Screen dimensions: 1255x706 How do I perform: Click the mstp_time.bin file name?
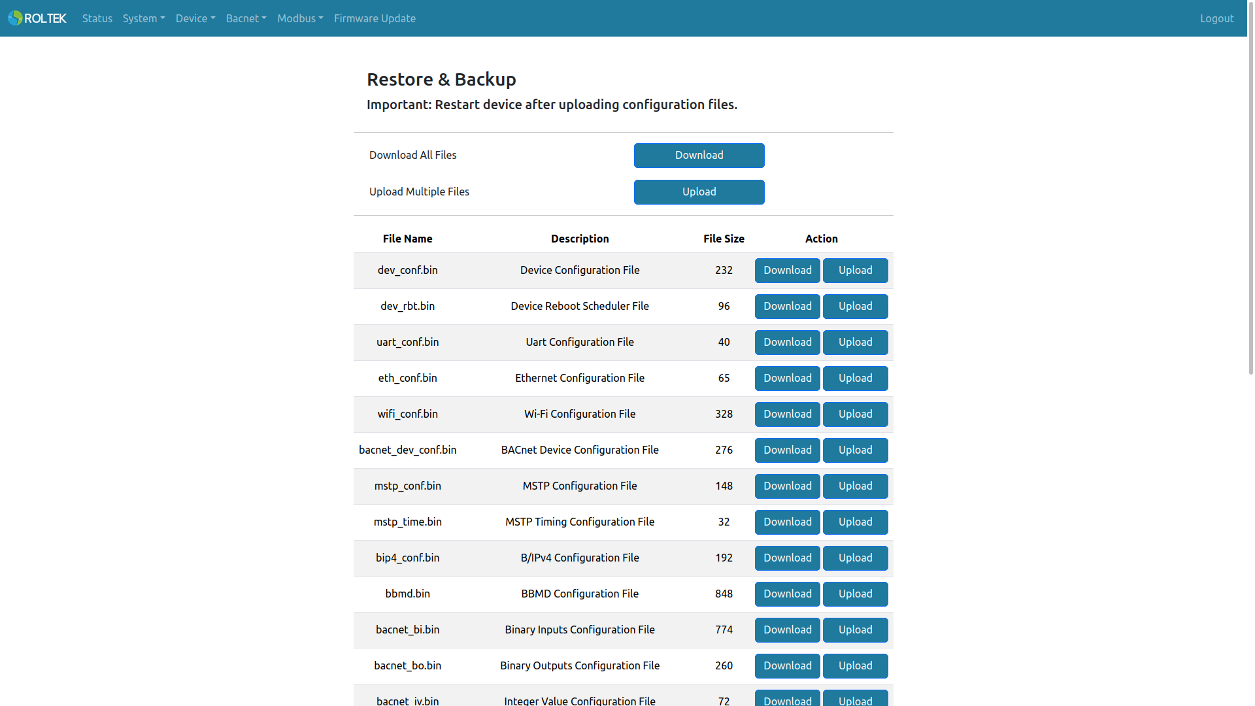pyautogui.click(x=407, y=522)
